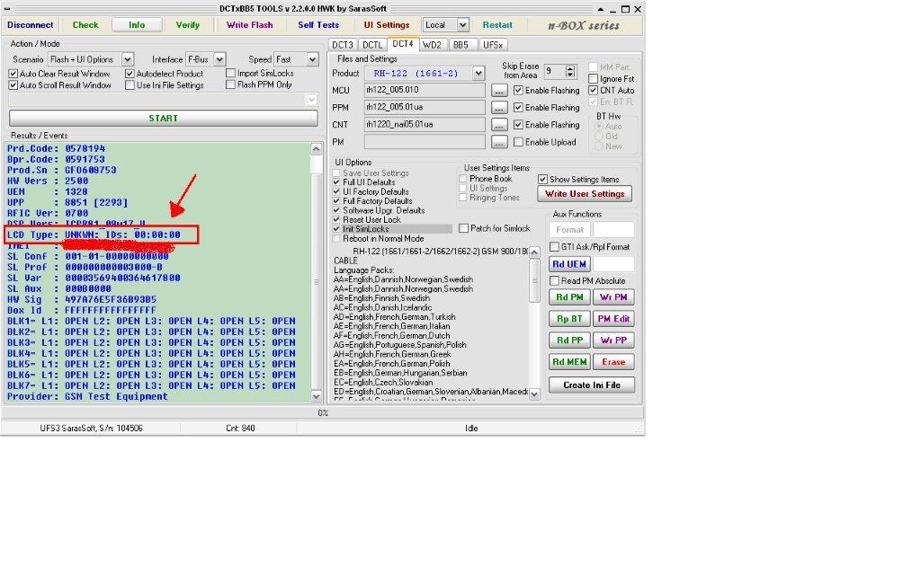Adjust Skip Erase from Area stepper
The image size is (921, 575).
click(x=571, y=71)
